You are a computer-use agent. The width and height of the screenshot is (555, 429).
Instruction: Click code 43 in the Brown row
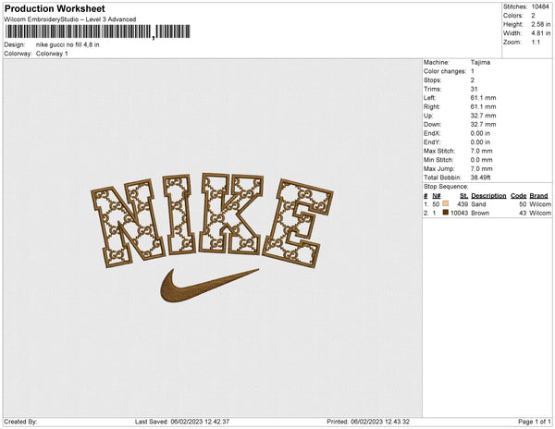(x=523, y=213)
